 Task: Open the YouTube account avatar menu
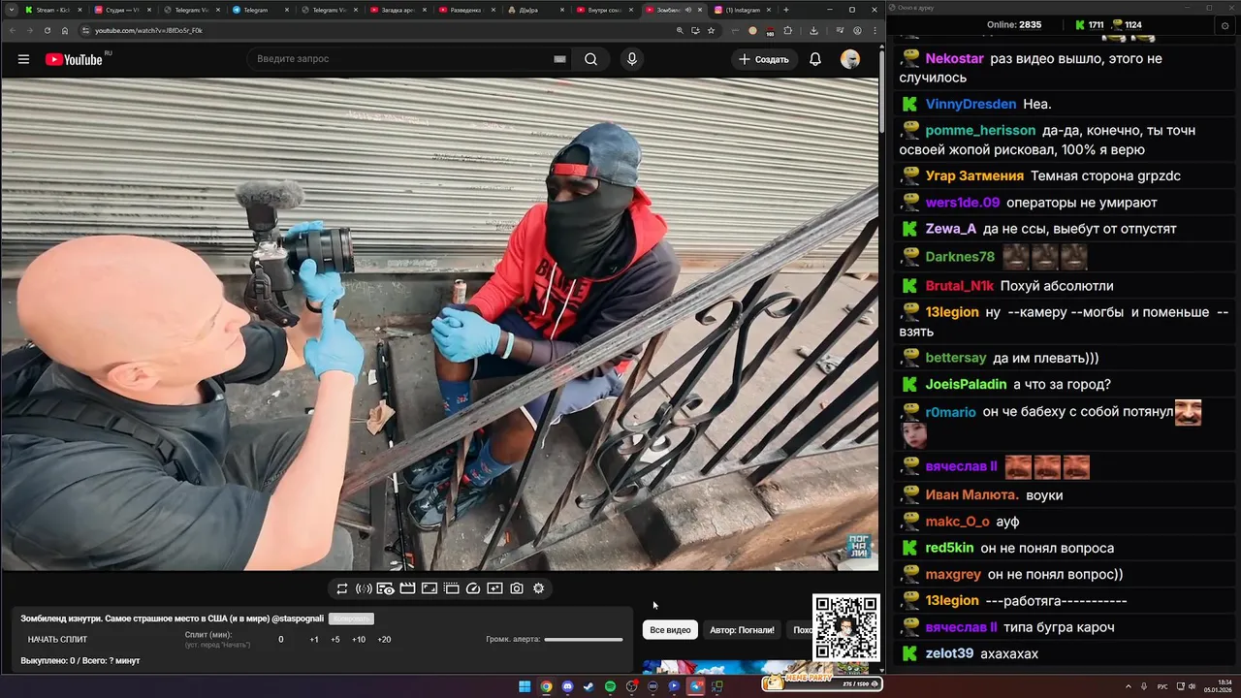click(x=850, y=59)
